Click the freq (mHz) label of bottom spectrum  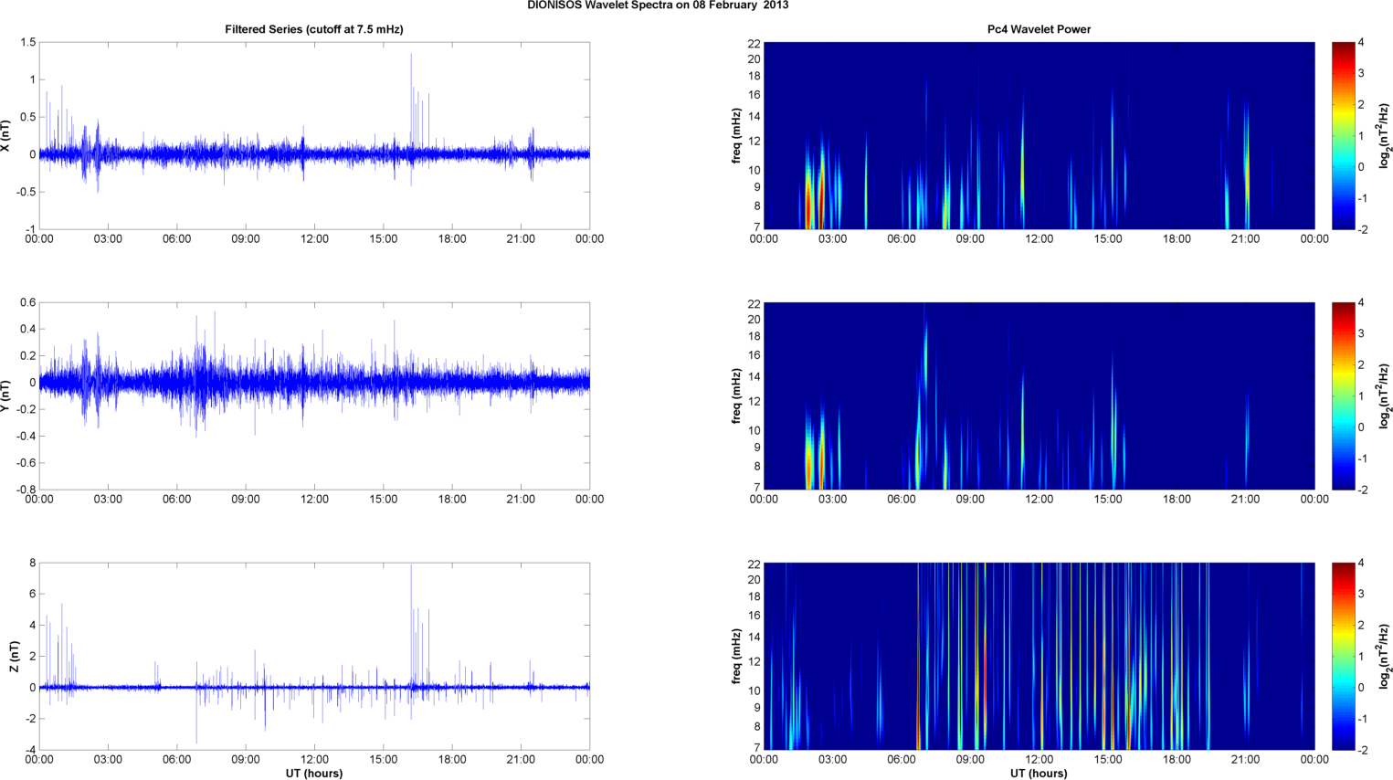point(736,656)
